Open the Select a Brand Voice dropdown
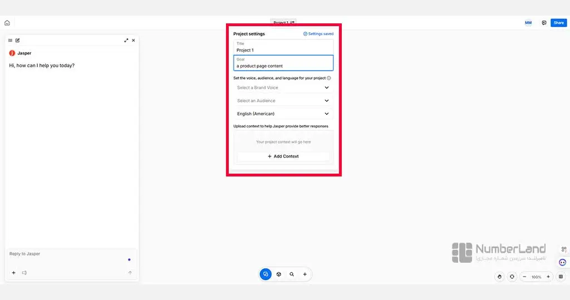This screenshot has width=570, height=300. (x=283, y=87)
